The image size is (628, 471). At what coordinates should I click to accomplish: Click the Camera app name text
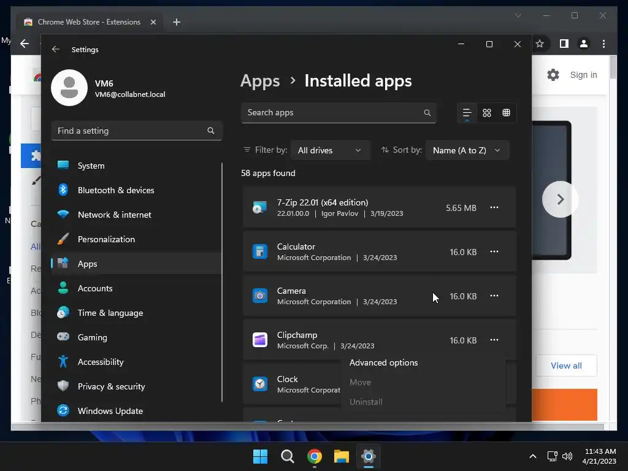pyautogui.click(x=291, y=291)
